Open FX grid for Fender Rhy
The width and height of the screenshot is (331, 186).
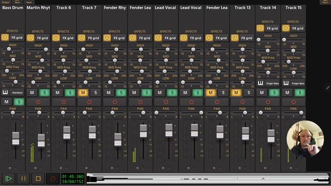point(119,38)
